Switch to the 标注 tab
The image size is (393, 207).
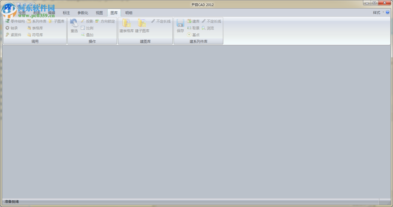tap(66, 13)
